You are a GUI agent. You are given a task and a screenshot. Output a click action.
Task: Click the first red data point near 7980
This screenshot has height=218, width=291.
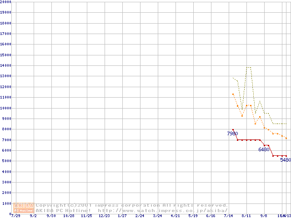tap(233, 129)
